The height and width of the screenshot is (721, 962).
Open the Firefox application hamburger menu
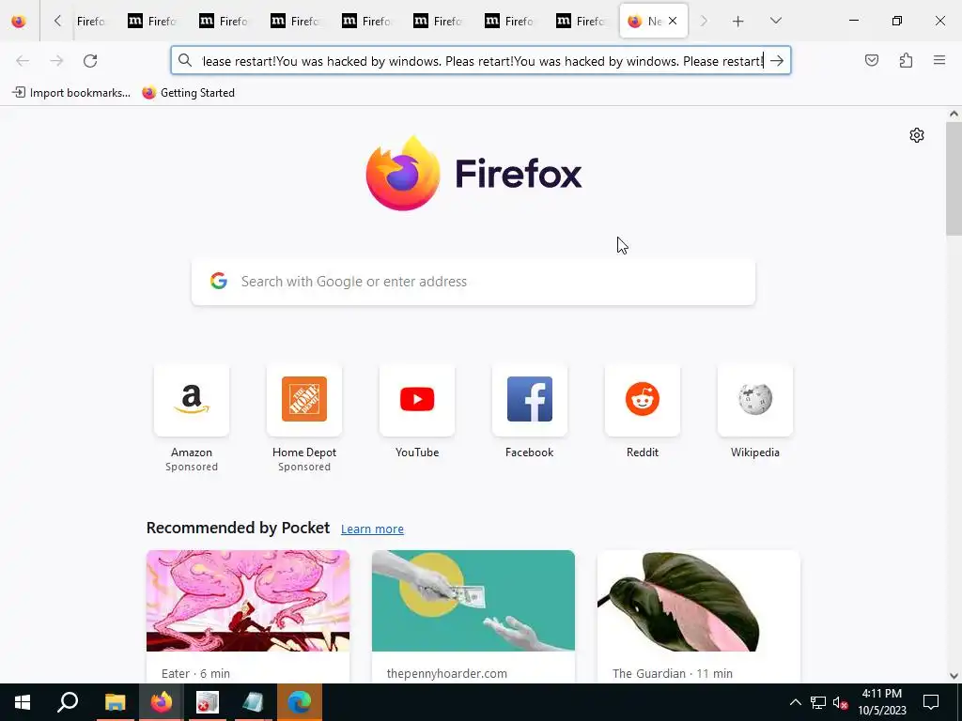tap(939, 60)
